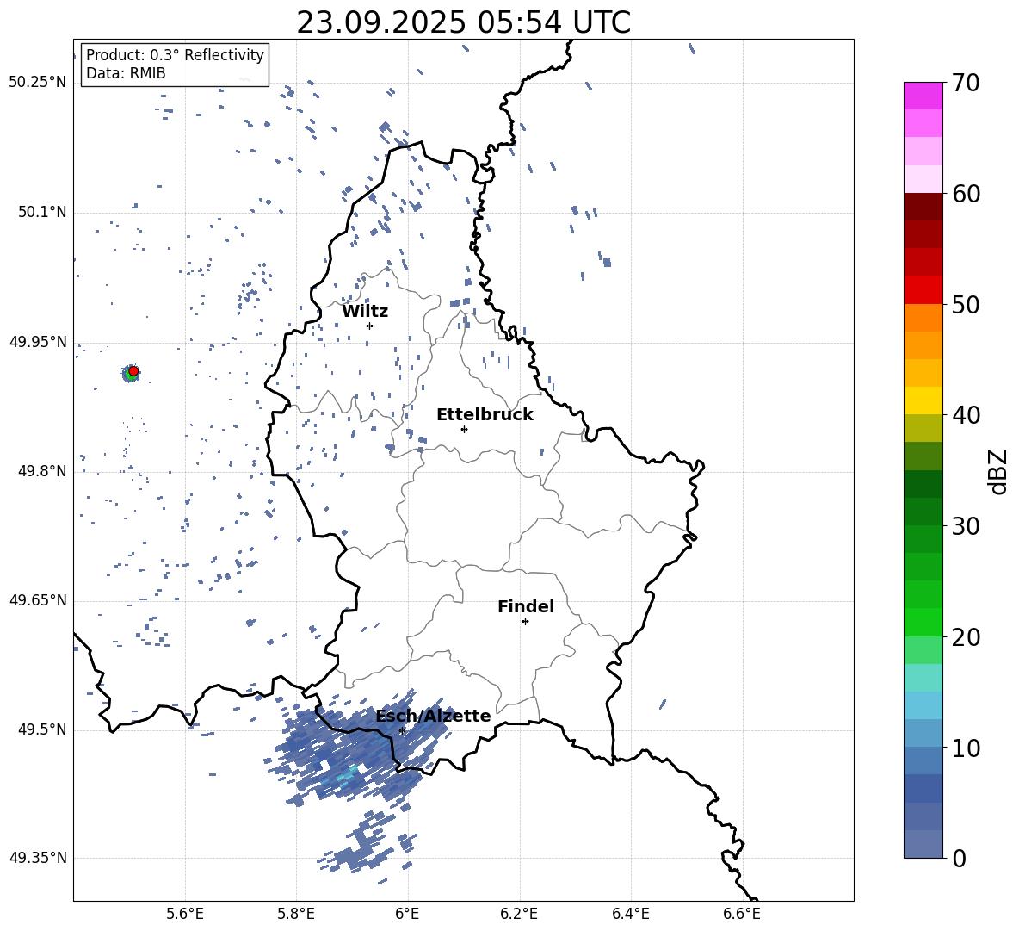Click the 50.1°N latitude tick label

[42, 213]
